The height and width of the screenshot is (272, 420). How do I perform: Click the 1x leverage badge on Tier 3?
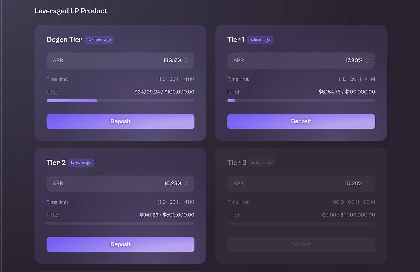click(262, 162)
